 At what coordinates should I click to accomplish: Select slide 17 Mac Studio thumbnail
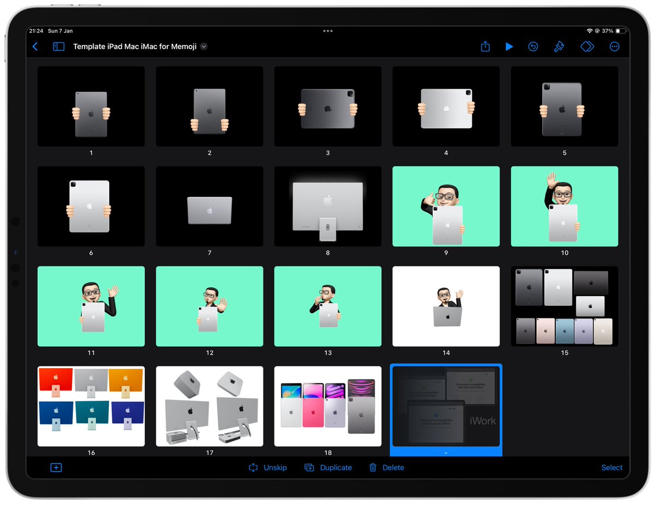pyautogui.click(x=209, y=407)
